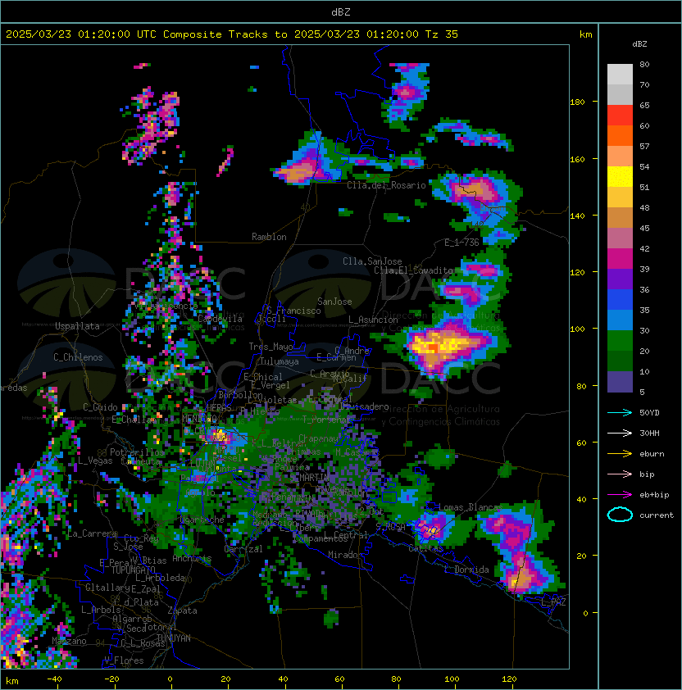682x690 pixels.
Task: Click the dBZ heading above color scale
Action: tap(639, 44)
